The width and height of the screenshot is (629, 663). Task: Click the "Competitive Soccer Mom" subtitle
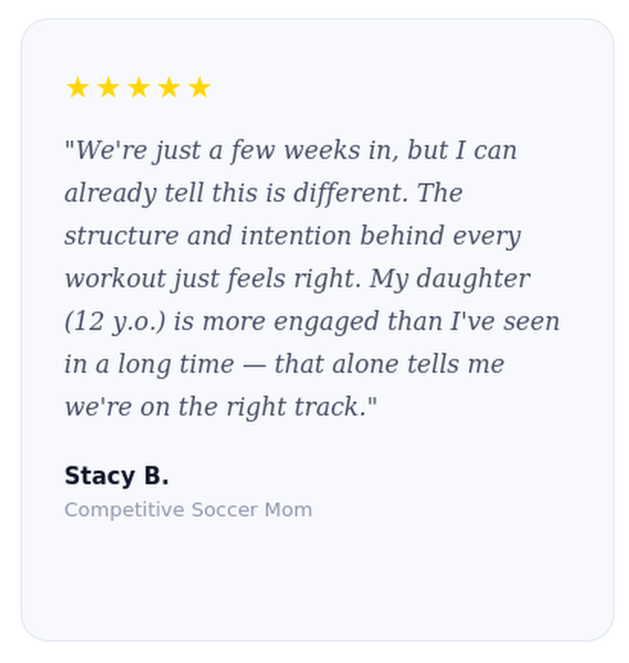tap(188, 509)
